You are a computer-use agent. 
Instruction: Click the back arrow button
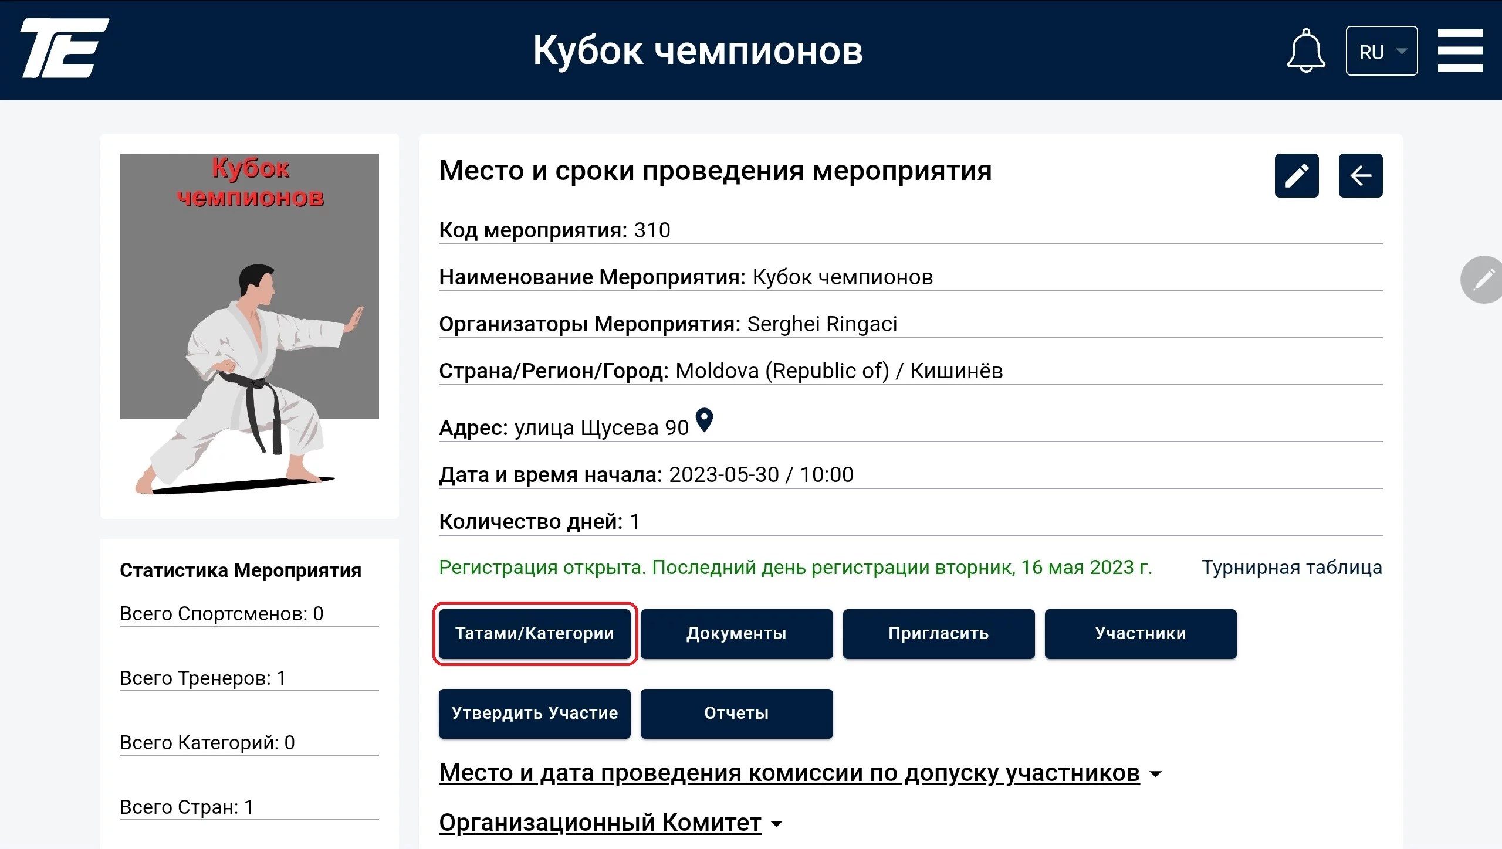click(1361, 176)
